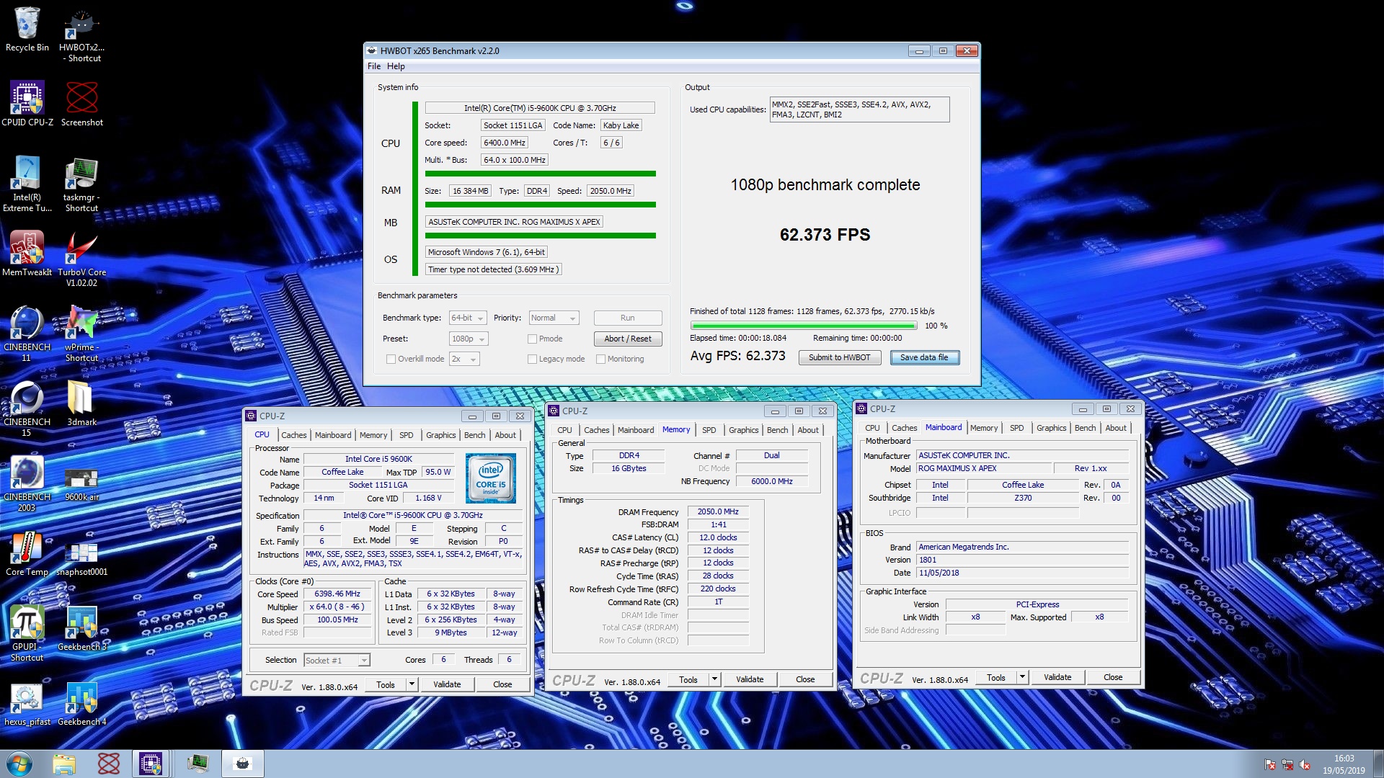Click the muted volume tray icon

tap(1304, 764)
